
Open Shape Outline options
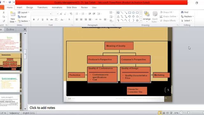pos(169,16)
